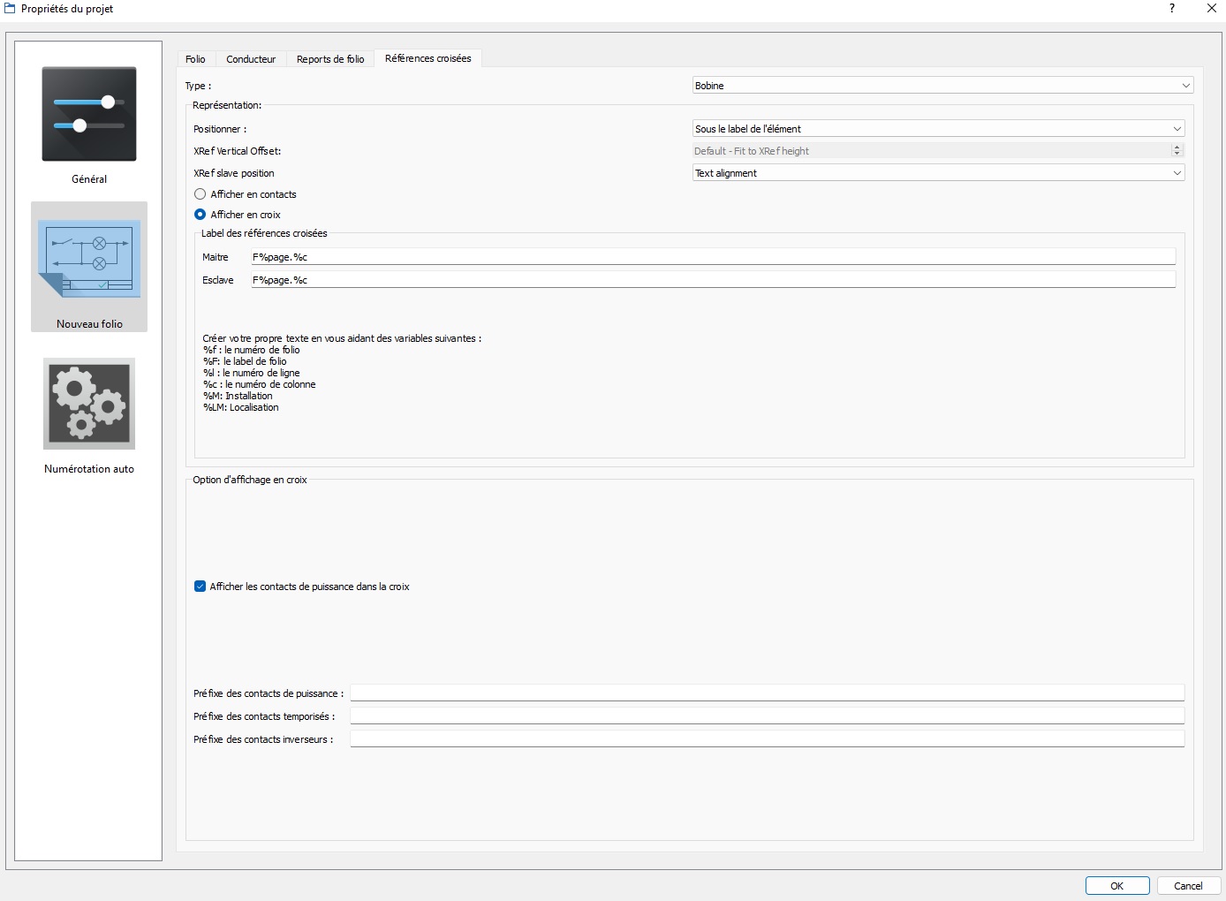Expand the Positionner dropdown
Screen dimensions: 1226x901
(x=938, y=129)
